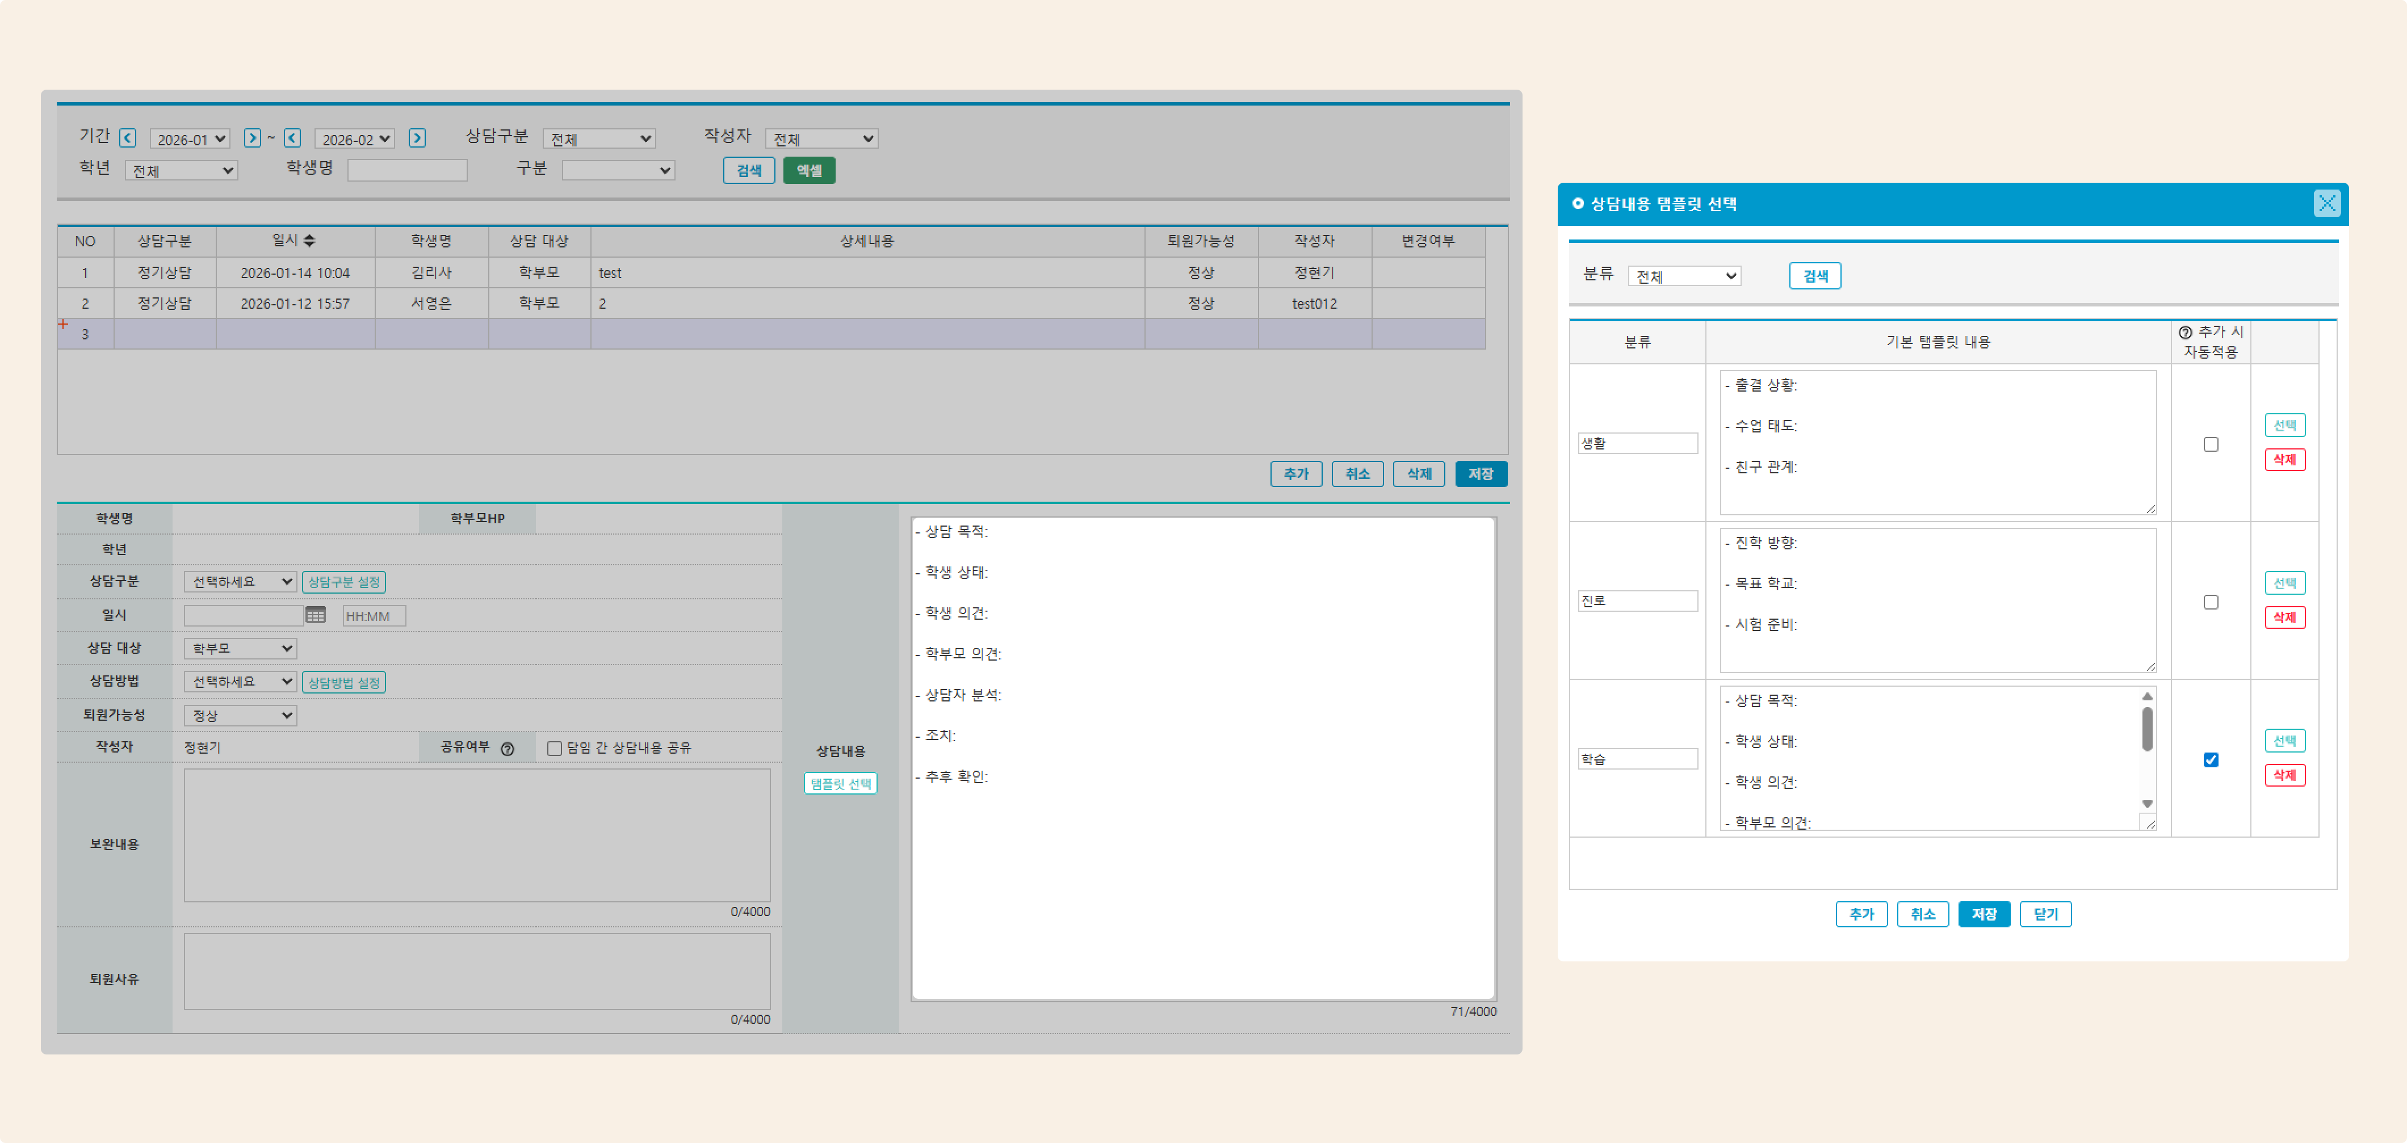Open the 분류 dropdown in template popup
Image resolution: width=2407 pixels, height=1143 pixels.
[1684, 276]
